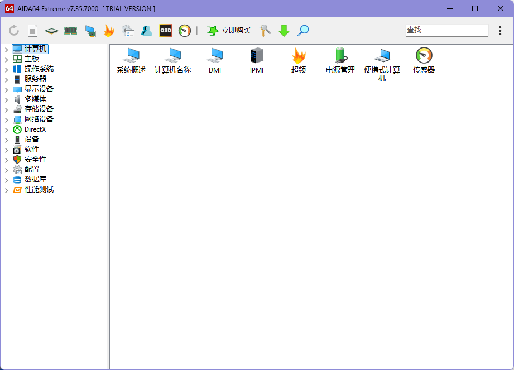Select 操作系统 in the sidebar tree

point(39,69)
